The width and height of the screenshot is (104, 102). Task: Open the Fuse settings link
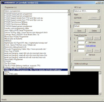click(91, 46)
